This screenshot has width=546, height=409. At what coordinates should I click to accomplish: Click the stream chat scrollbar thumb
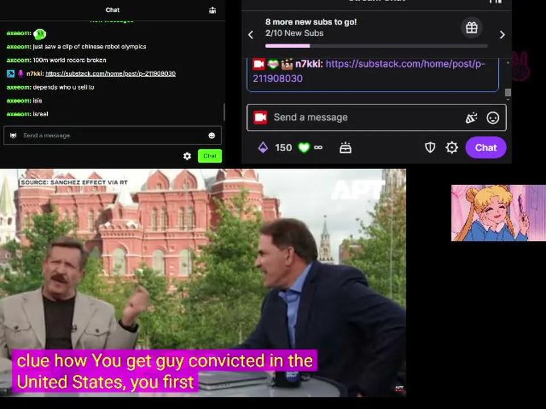pos(508,93)
